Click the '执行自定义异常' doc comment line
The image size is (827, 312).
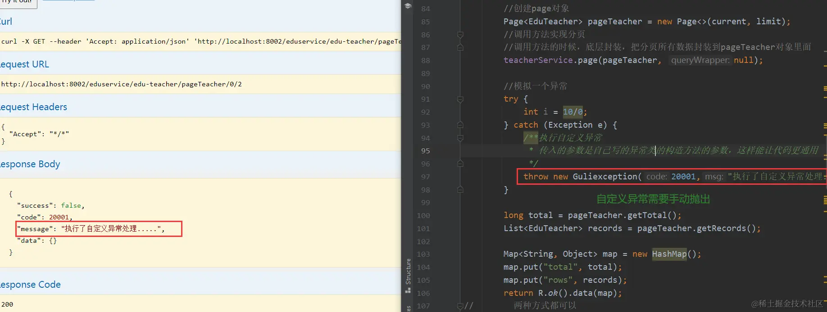[563, 138]
